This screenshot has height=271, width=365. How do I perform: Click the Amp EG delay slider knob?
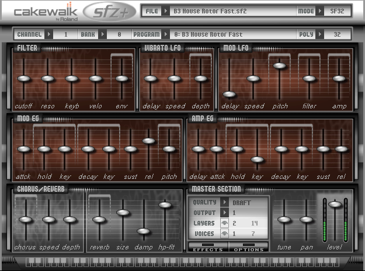pyautogui.click(x=198, y=149)
